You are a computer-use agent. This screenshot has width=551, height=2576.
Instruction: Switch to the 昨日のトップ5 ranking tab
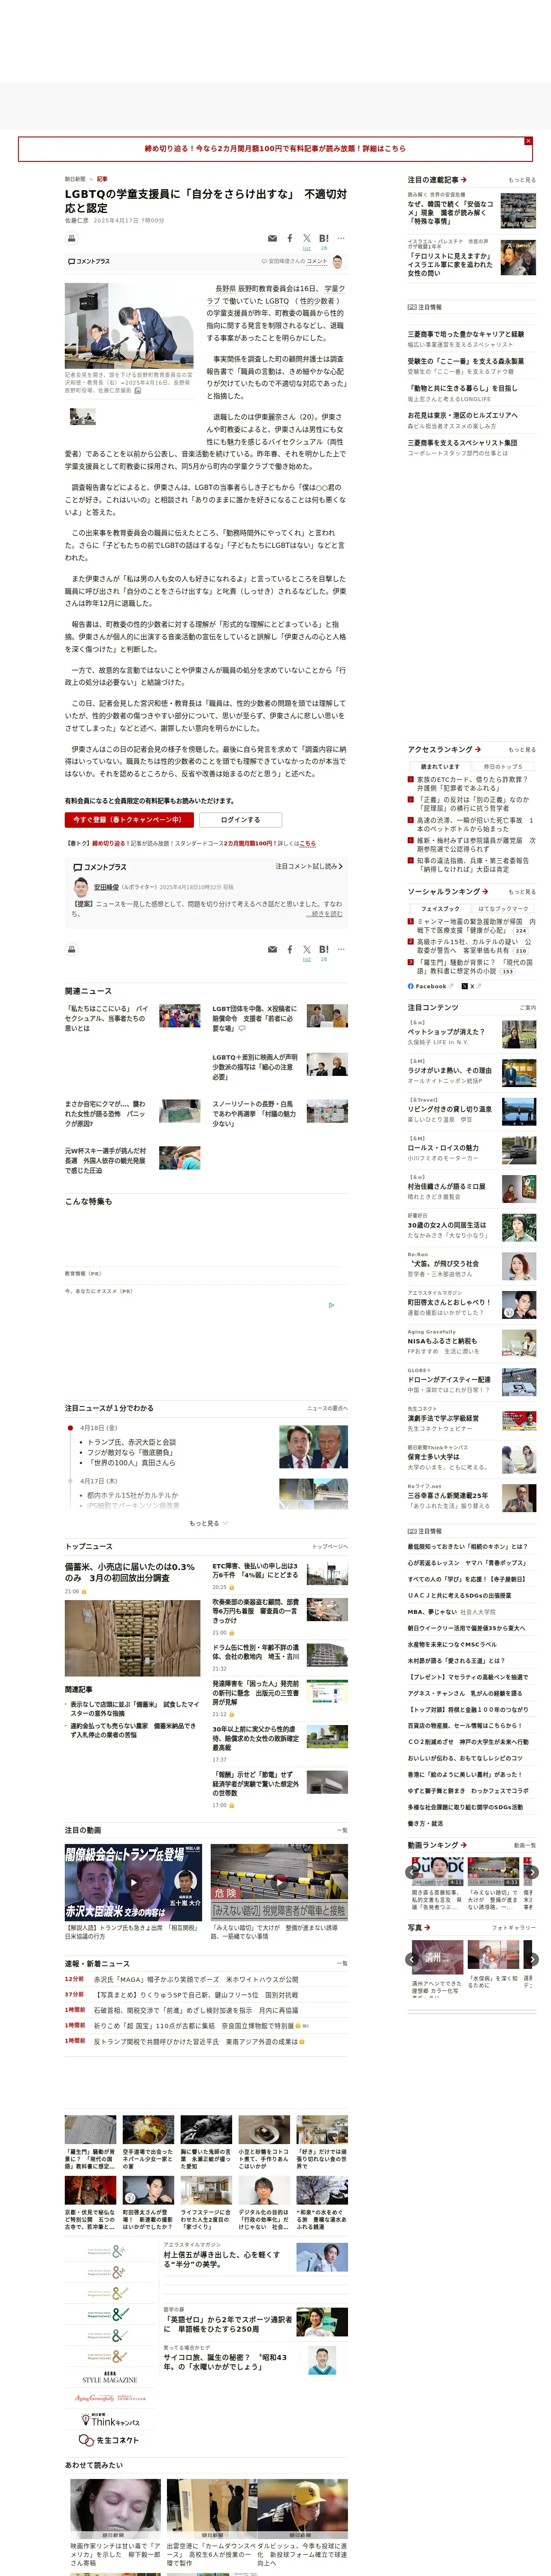(503, 767)
